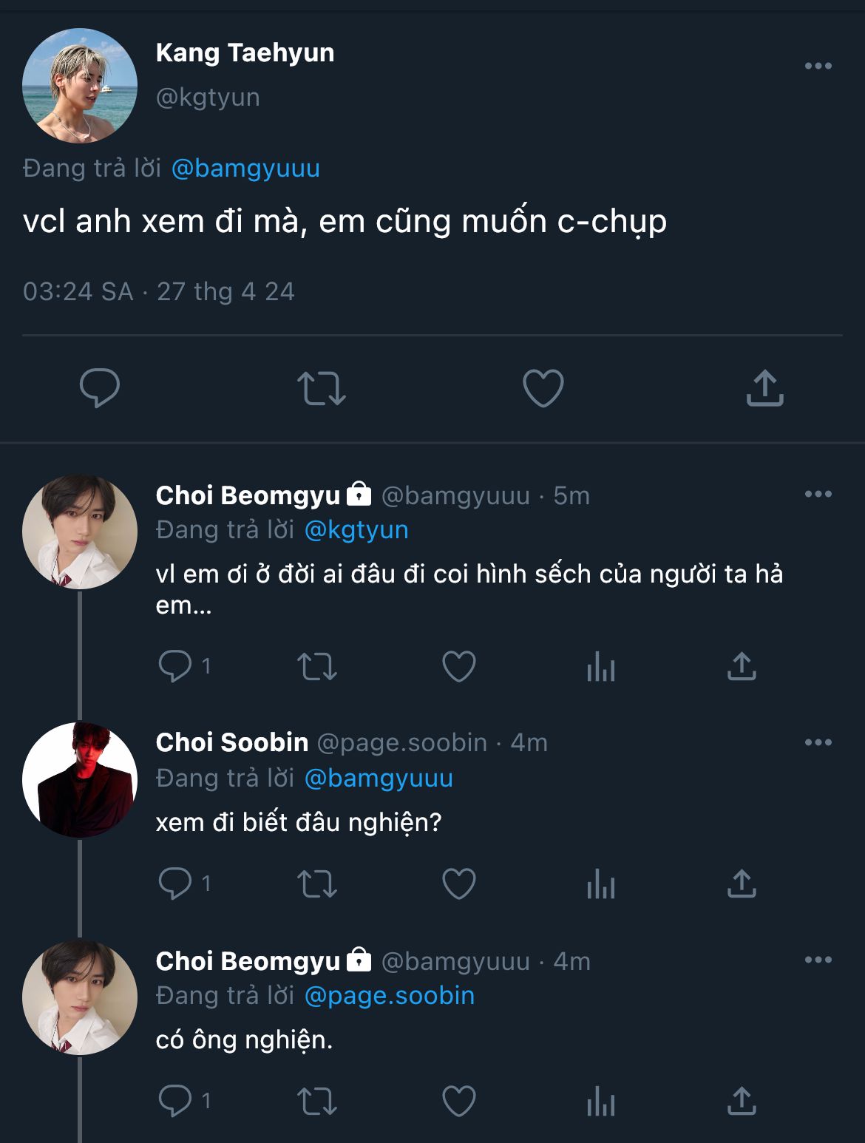View analytics of 'có ông nghiện' reply
The height and width of the screenshot is (1143, 865).
click(x=601, y=1102)
